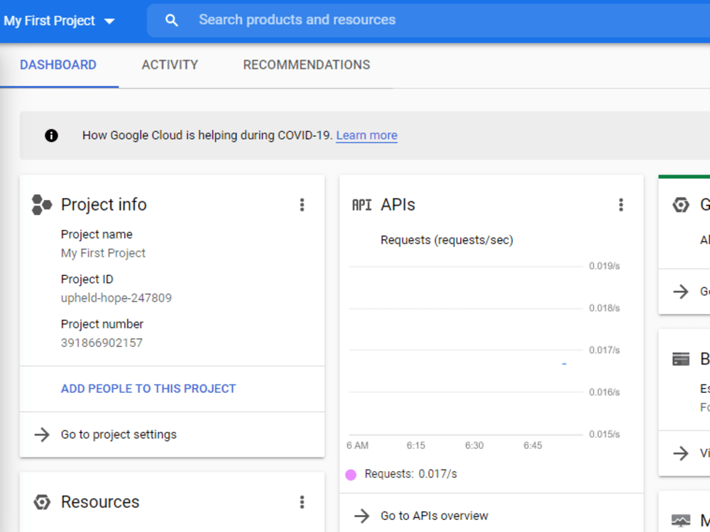Click the Getting Started hexagon icon
The height and width of the screenshot is (532, 710).
680,204
